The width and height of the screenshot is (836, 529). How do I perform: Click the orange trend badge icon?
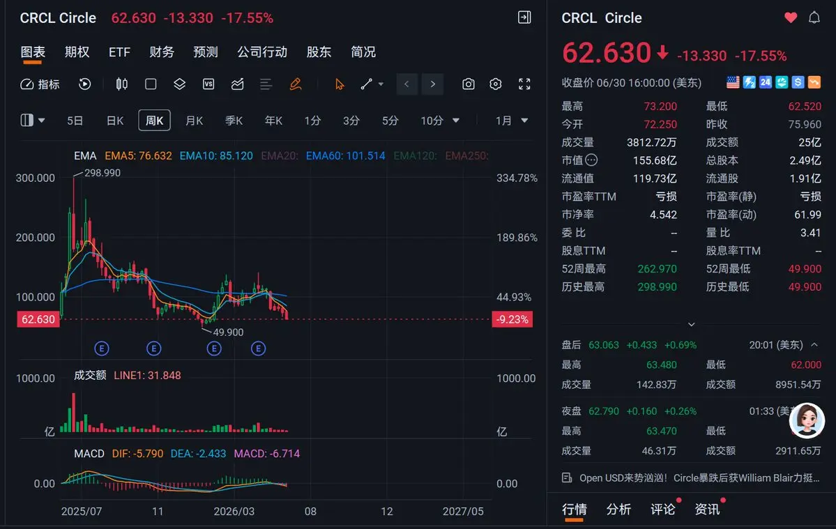click(814, 82)
